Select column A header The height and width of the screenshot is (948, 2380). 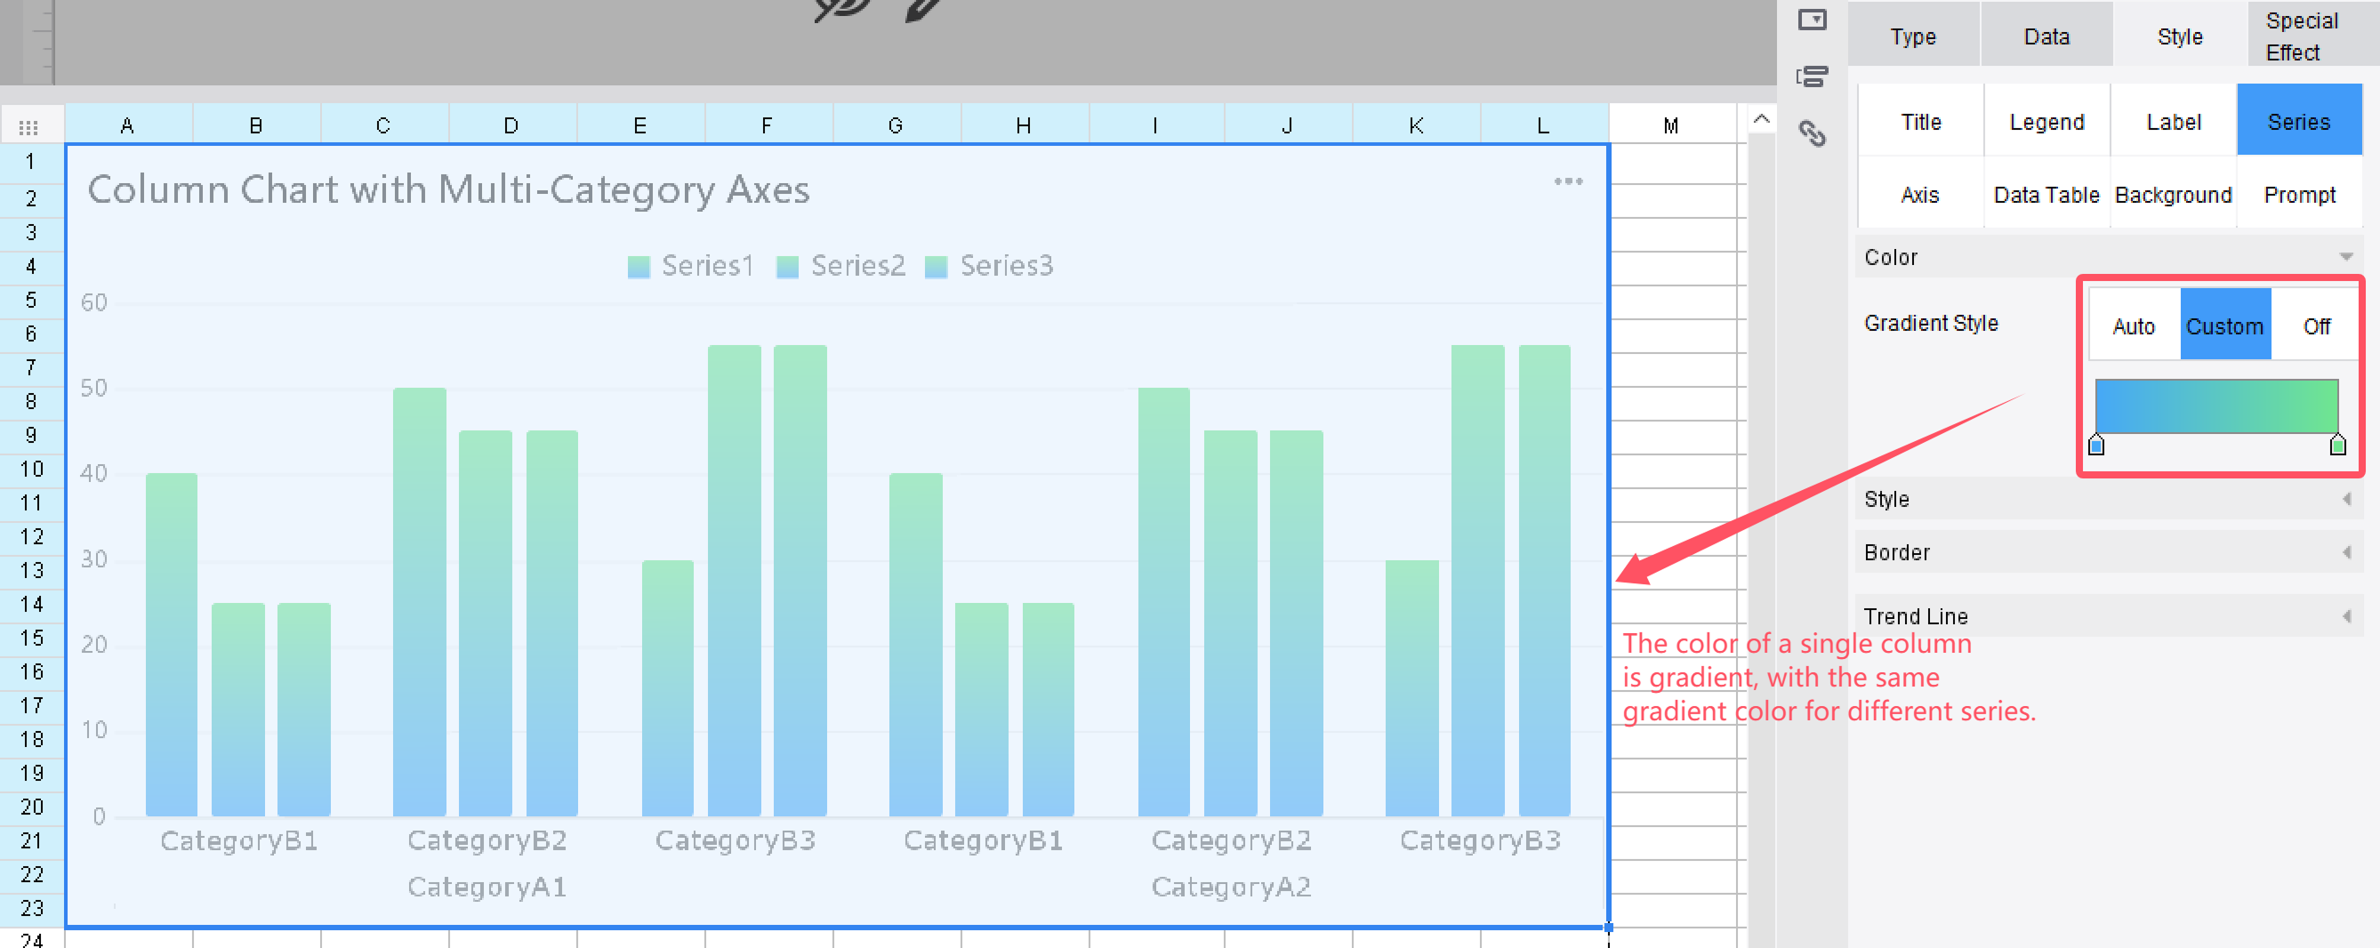(x=127, y=125)
